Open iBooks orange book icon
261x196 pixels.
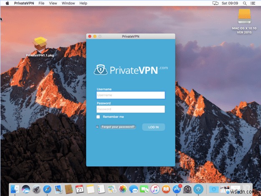click(x=166, y=189)
